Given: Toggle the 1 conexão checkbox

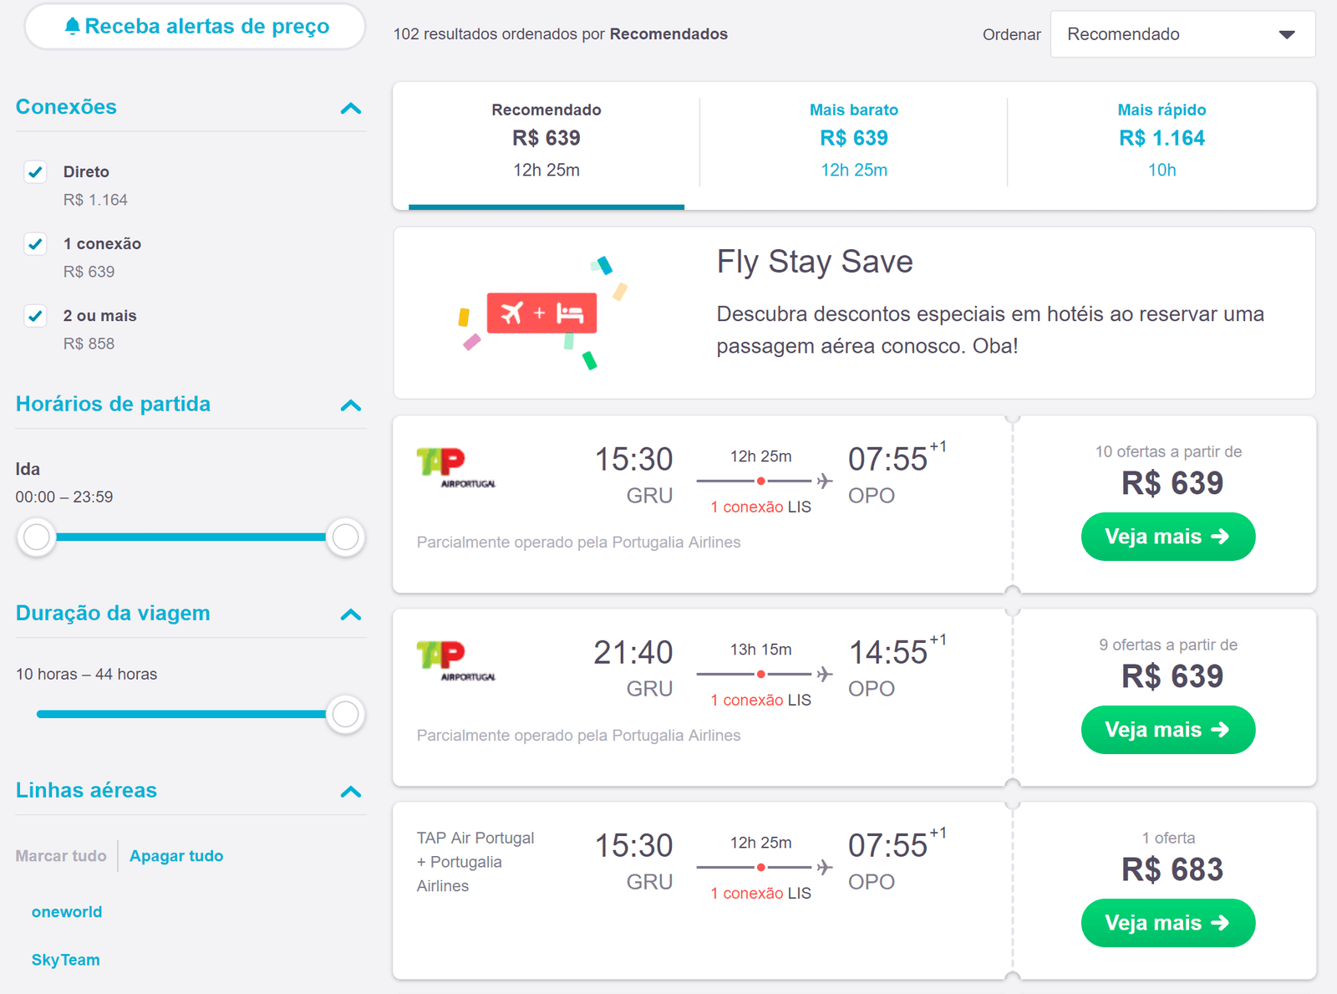Looking at the screenshot, I should 35,244.
